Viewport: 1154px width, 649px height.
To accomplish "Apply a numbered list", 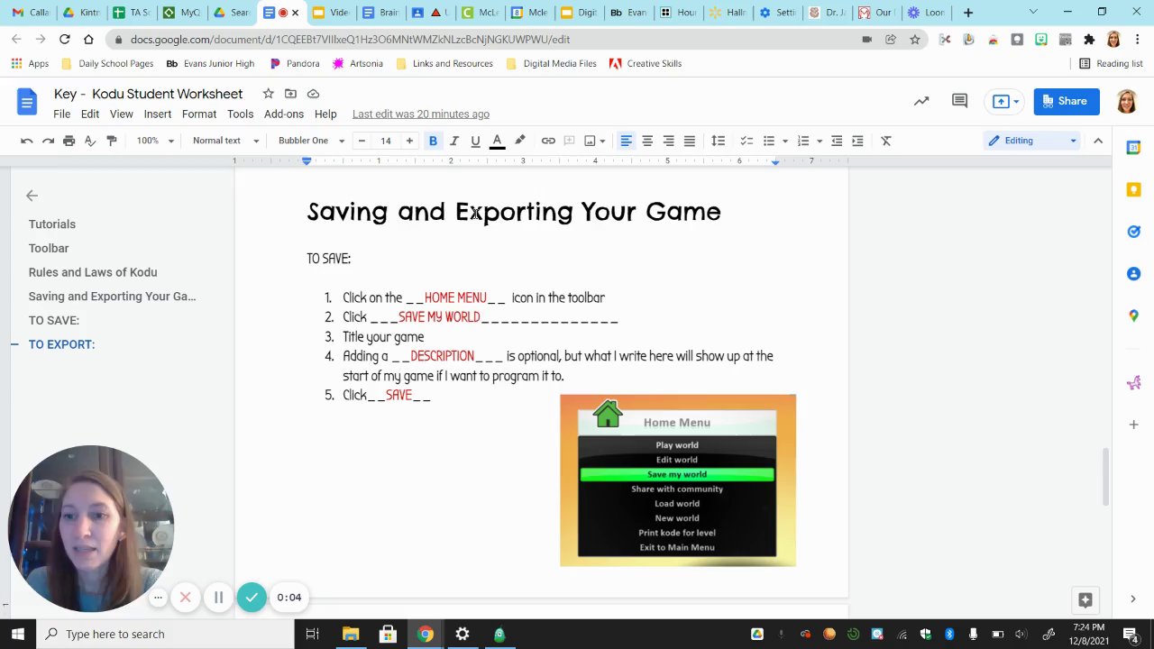I will 803,141.
